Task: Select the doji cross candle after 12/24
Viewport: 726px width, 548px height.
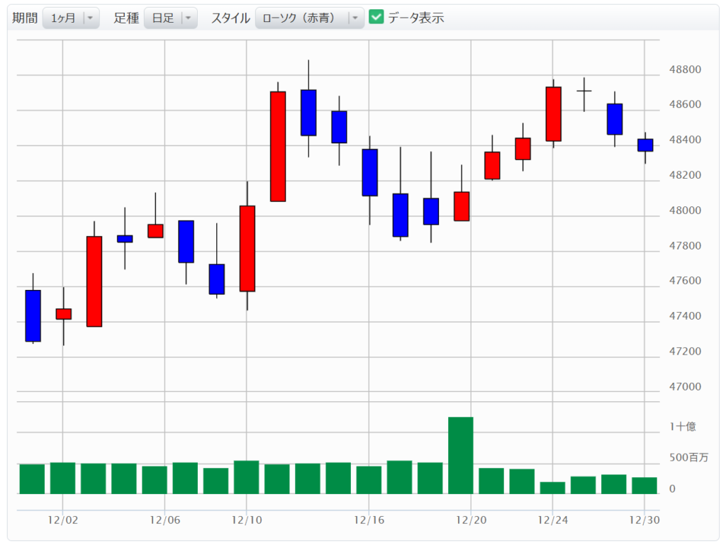Action: tap(584, 91)
